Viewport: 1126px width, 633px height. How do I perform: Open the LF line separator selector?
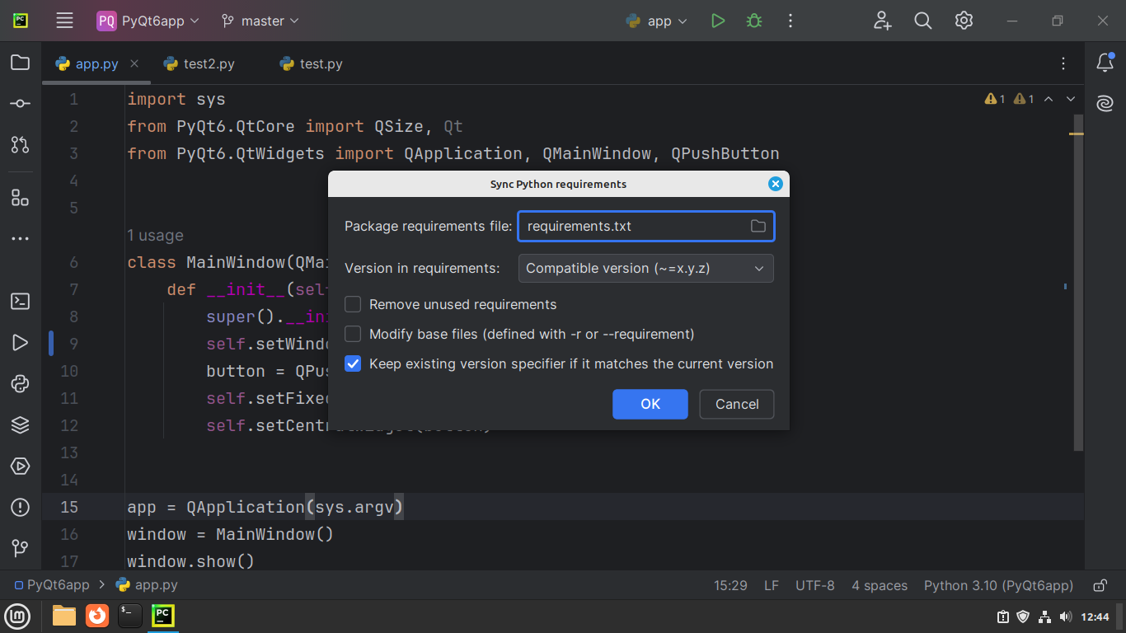[772, 585]
